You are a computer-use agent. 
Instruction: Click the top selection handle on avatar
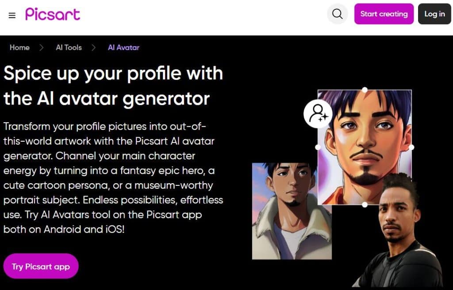tap(365, 90)
